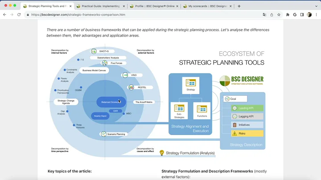This screenshot has height=180, width=321.
Task: Switch to Practical Guide: Implementing tab
Action: 100,6
